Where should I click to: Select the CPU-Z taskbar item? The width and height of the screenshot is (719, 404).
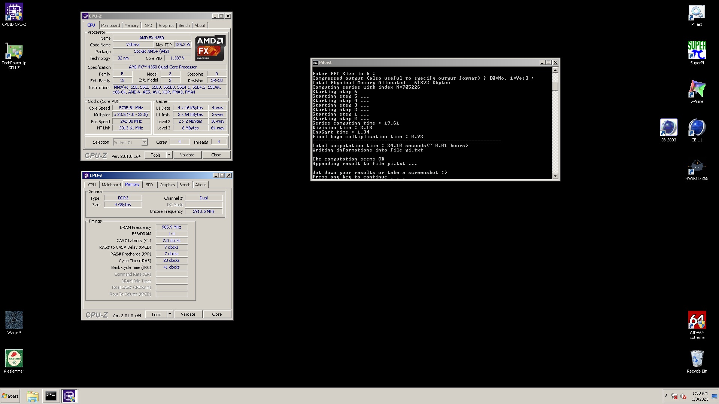pos(69,396)
